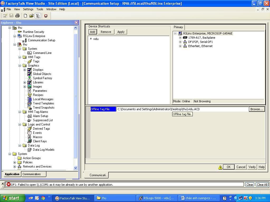
Task: Click the Events clock icon
Action: (x=30, y=133)
